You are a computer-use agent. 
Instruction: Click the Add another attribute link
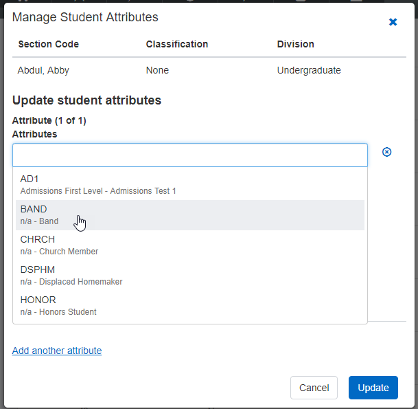tap(57, 351)
